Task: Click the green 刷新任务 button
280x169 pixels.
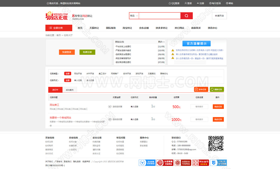Action: point(217,89)
